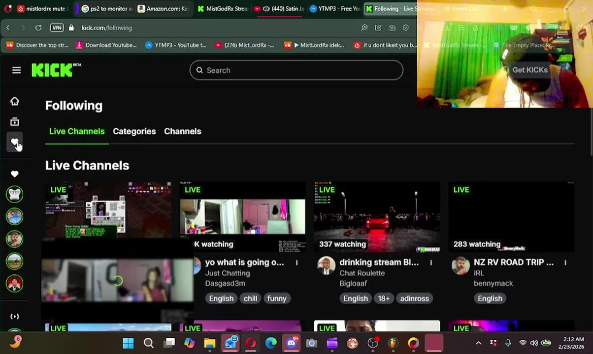Open second followed channel avatar in sidebar
This screenshot has width=593, height=354.
point(14,216)
